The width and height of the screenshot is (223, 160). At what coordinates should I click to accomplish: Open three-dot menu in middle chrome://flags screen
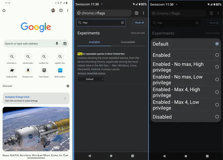(x=143, y=13)
